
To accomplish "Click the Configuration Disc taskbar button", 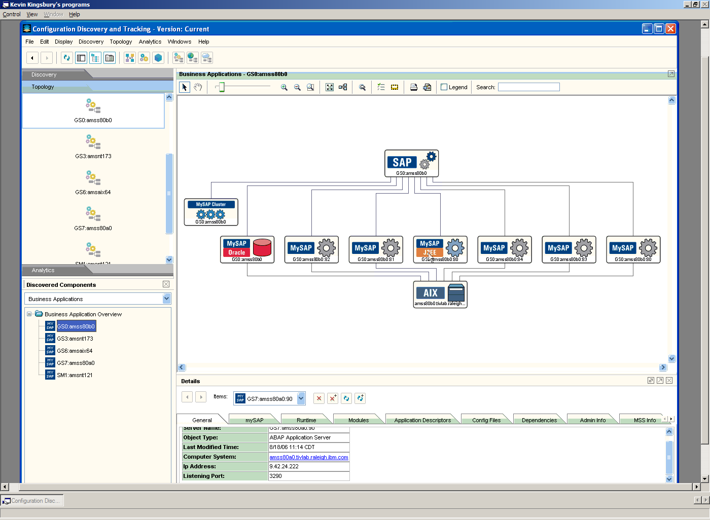I will 32,501.
